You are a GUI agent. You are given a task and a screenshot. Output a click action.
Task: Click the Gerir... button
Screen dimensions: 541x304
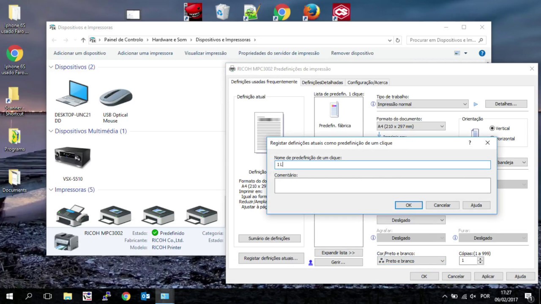pos(338,262)
